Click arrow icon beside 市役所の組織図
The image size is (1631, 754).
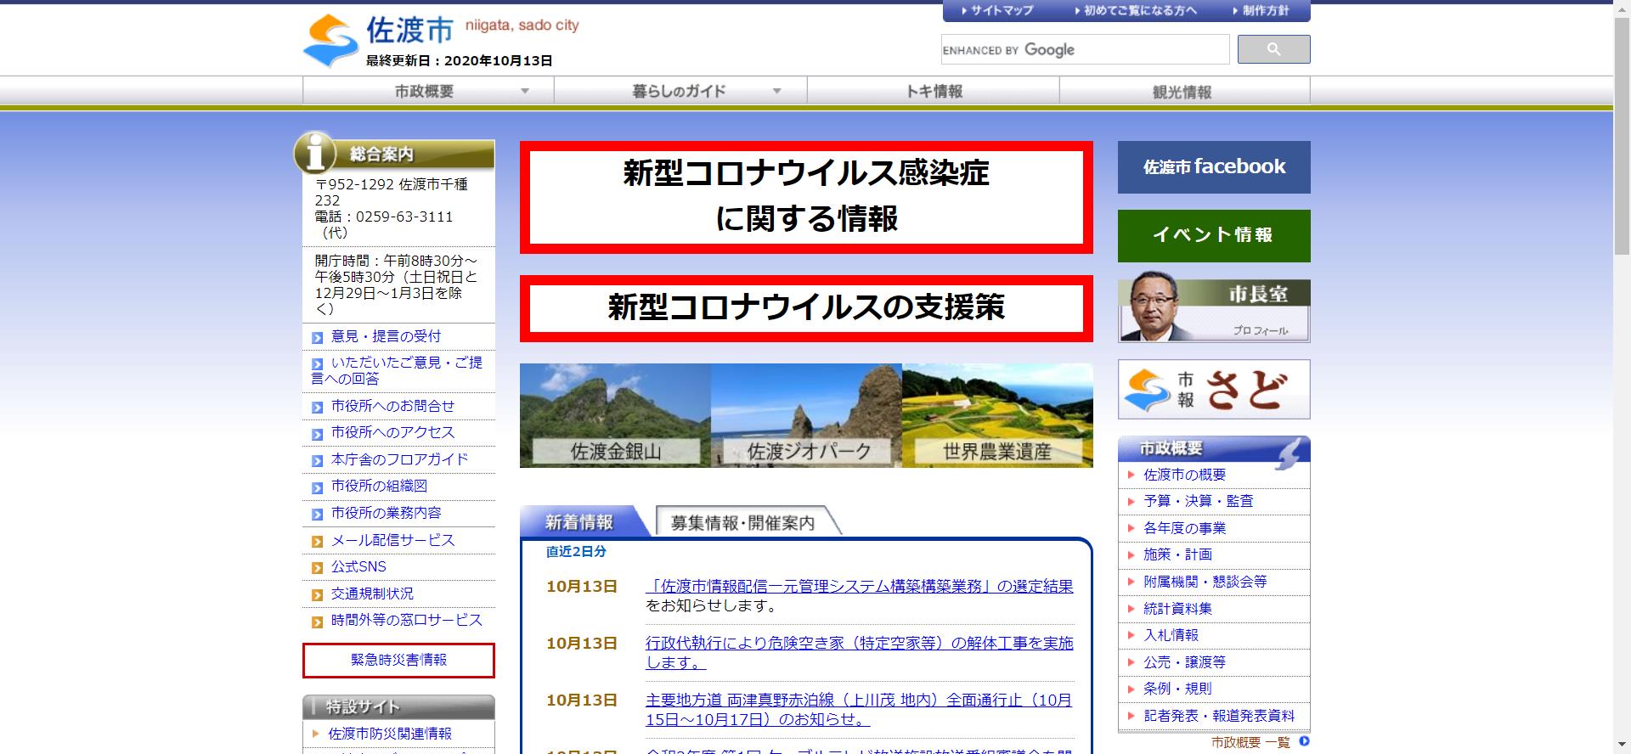(318, 487)
